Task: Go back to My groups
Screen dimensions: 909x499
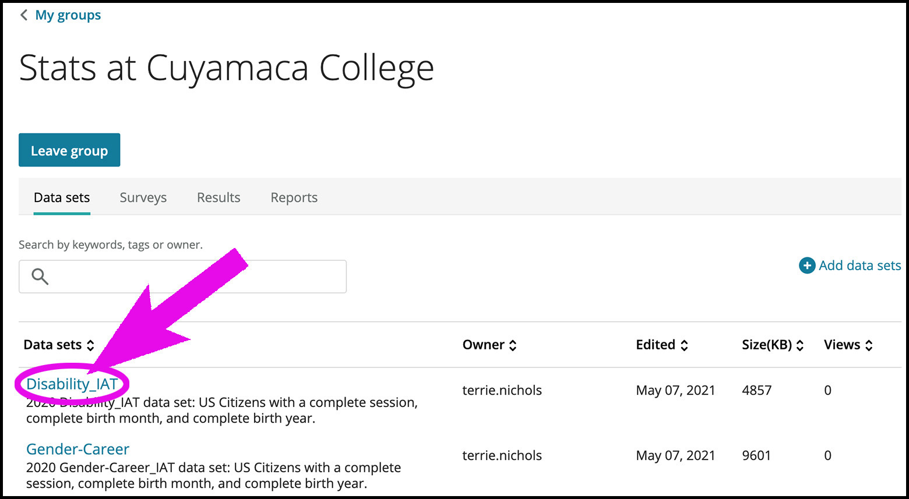Action: tap(68, 15)
